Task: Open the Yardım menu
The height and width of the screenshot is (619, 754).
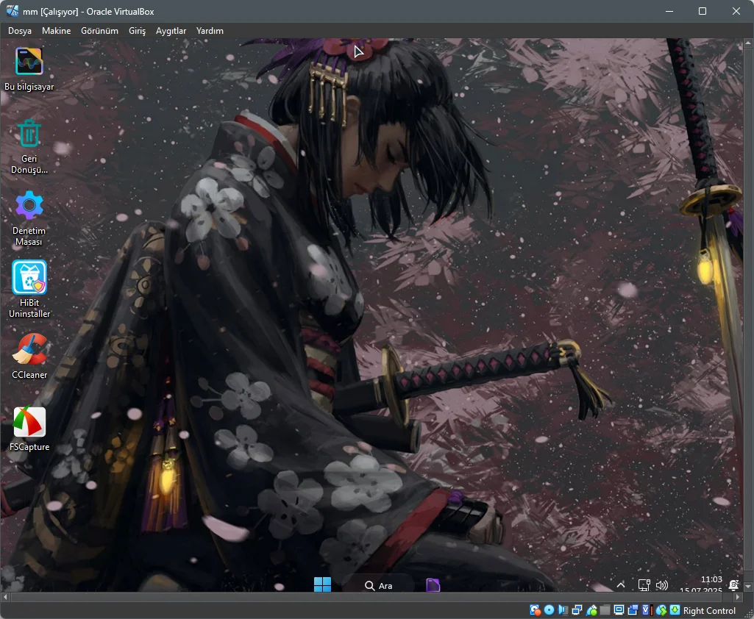Action: click(x=210, y=31)
